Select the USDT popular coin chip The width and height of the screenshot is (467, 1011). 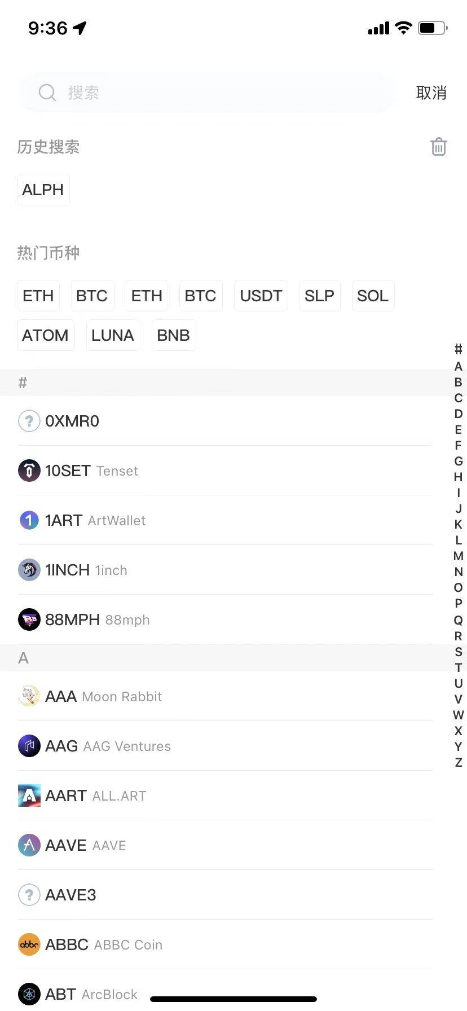coord(261,296)
